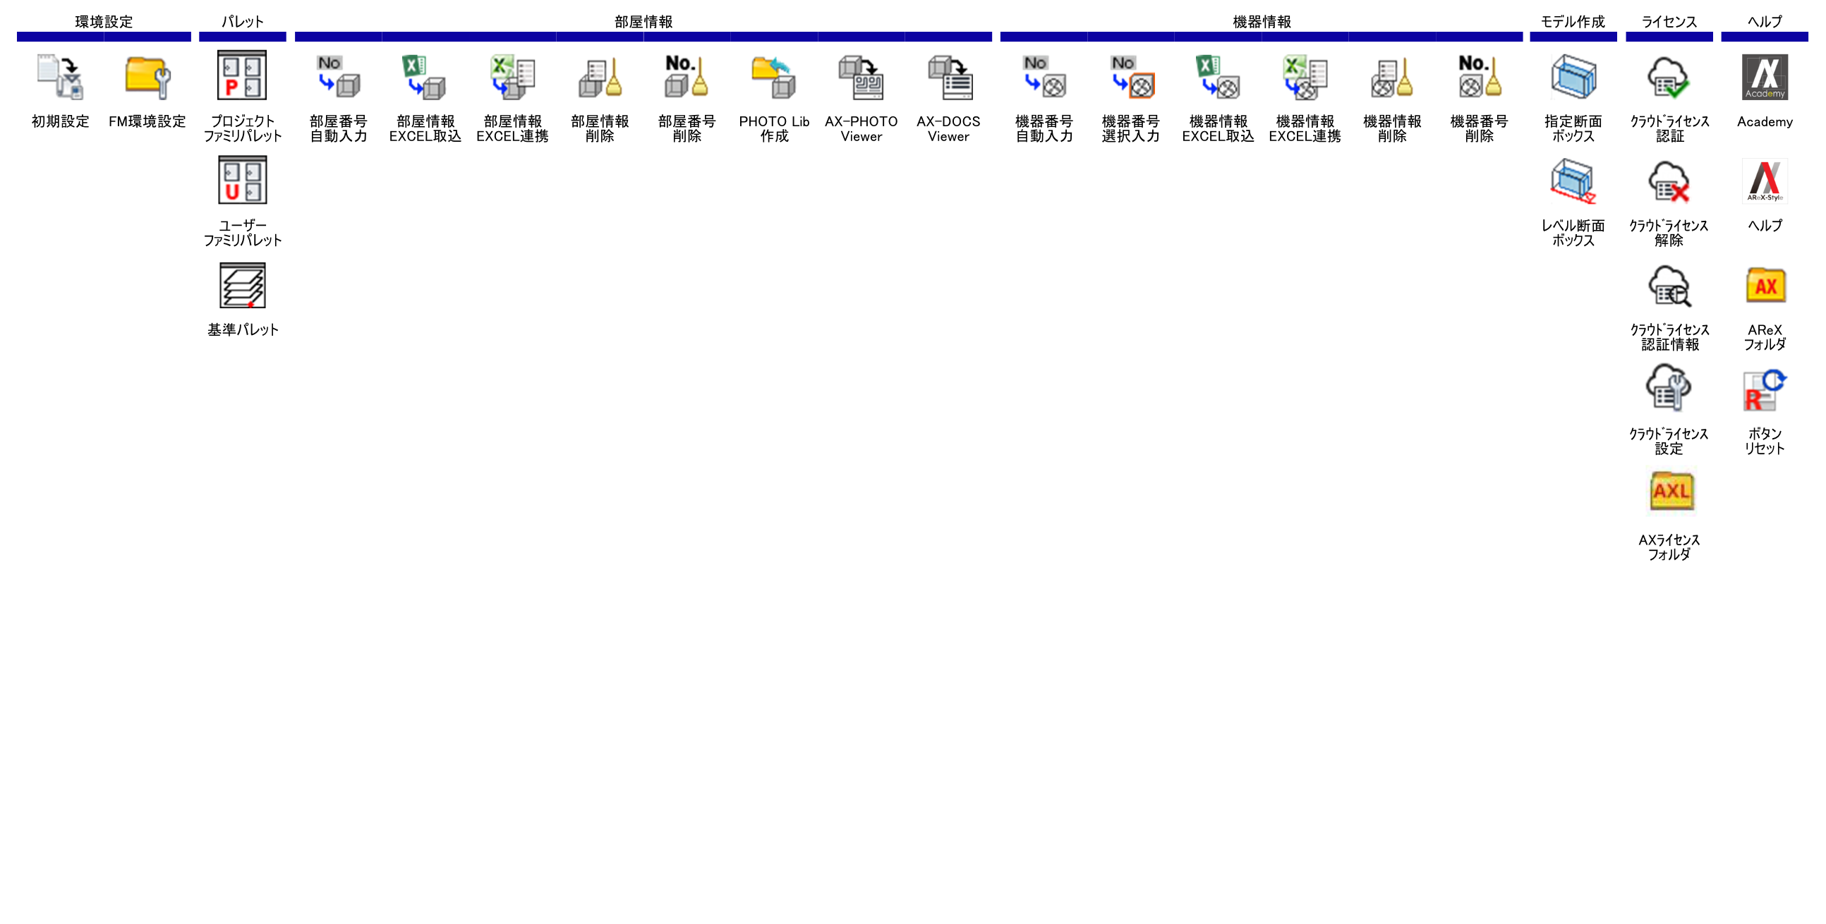Run 部屋番号自動入力 tool
Image resolution: width=1826 pixels, height=924 pixels.
(338, 78)
